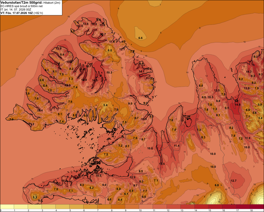Click the 10–11 degree legend color block

[146, 207]
